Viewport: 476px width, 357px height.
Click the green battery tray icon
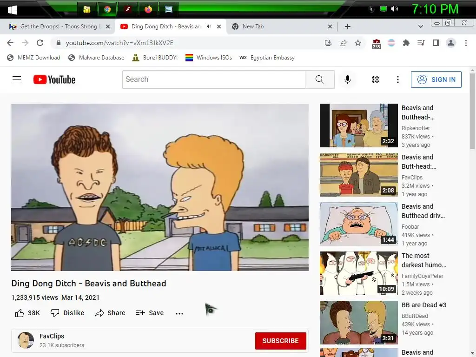[383, 9]
